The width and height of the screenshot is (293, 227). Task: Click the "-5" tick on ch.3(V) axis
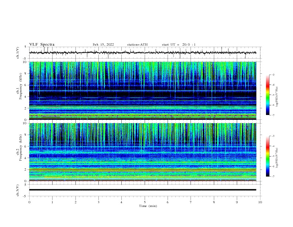click(x=25, y=196)
